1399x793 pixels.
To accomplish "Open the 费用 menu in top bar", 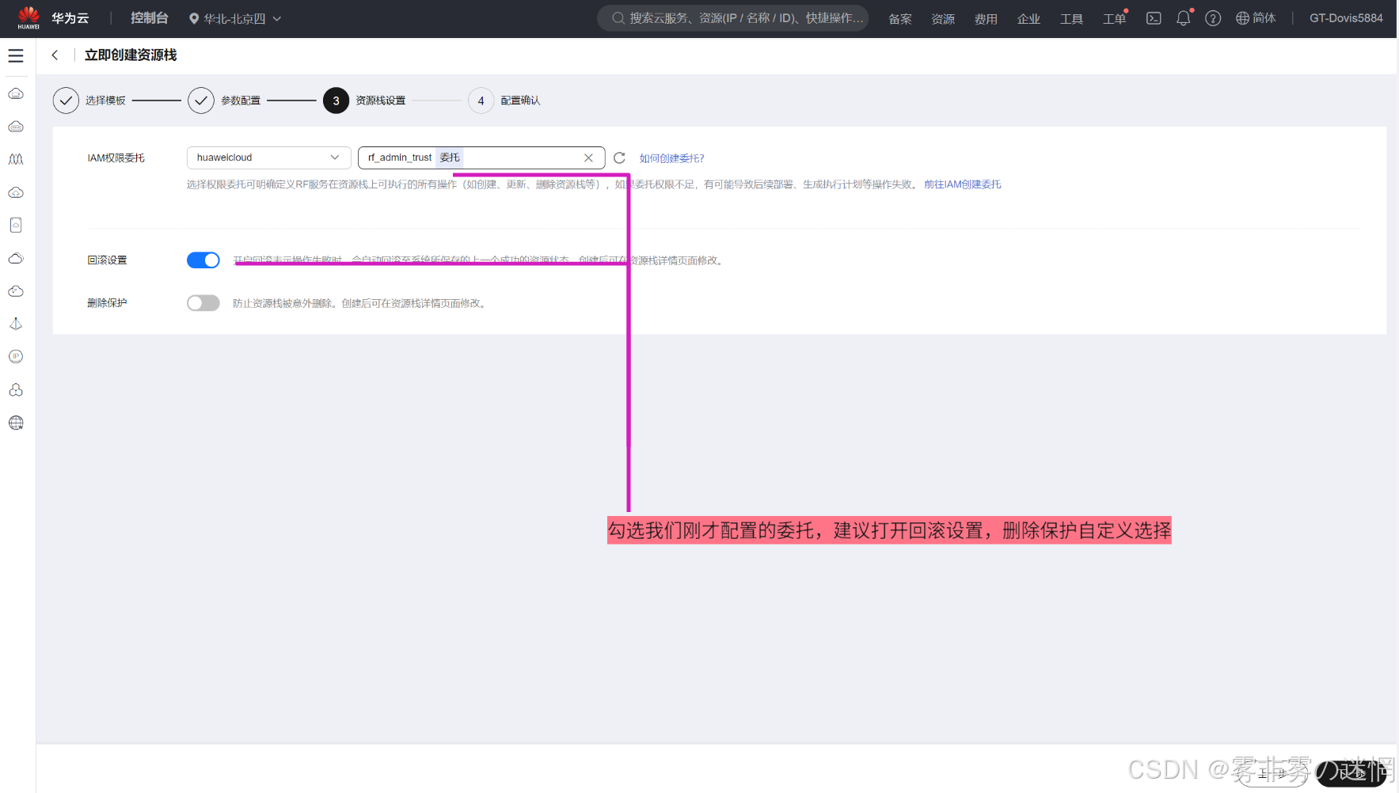I will [x=985, y=19].
